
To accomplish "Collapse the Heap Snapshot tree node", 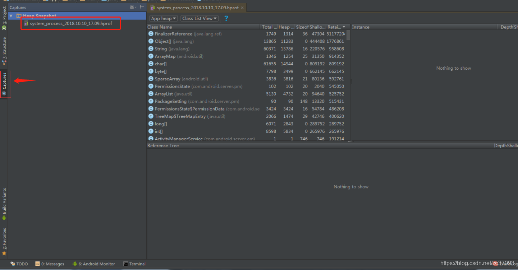I will point(11,16).
